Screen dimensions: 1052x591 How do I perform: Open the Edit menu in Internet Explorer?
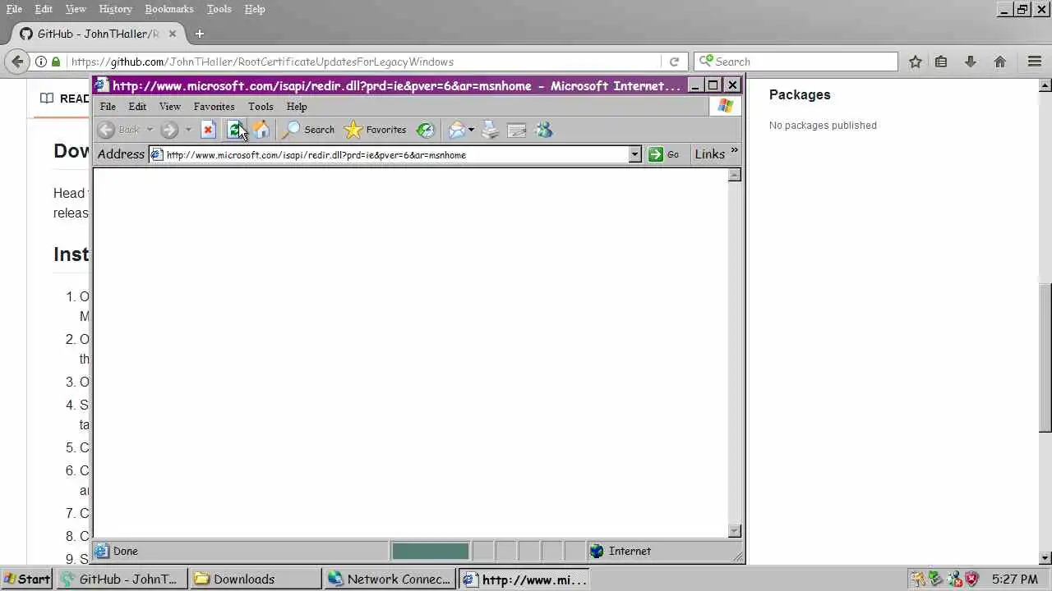[137, 107]
